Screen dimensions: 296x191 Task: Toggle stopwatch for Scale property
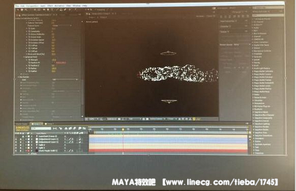29,28
